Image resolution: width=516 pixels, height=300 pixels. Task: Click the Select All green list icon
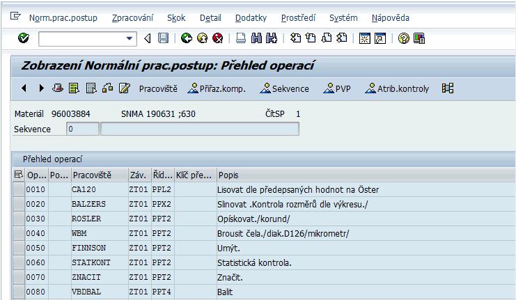coord(74,88)
